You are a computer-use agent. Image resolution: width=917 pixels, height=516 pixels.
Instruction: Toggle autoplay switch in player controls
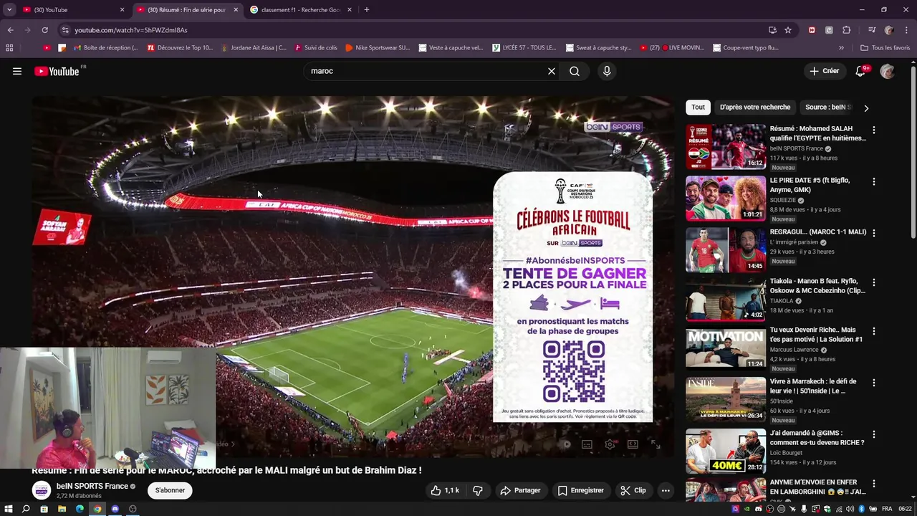pyautogui.click(x=566, y=444)
